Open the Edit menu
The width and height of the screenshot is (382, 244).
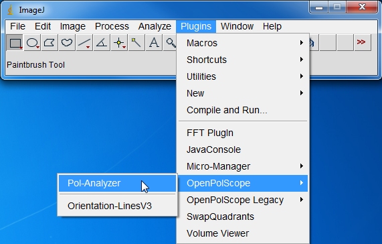(43, 26)
